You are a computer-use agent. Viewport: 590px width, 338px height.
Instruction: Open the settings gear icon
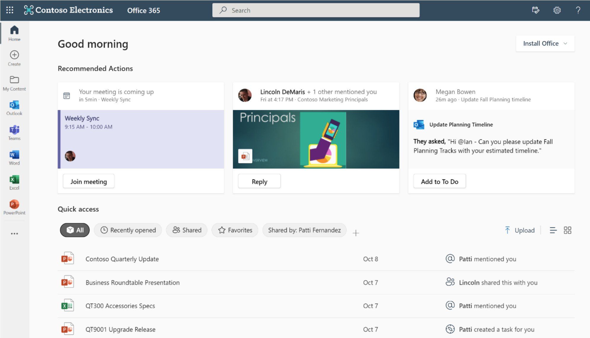click(x=557, y=10)
